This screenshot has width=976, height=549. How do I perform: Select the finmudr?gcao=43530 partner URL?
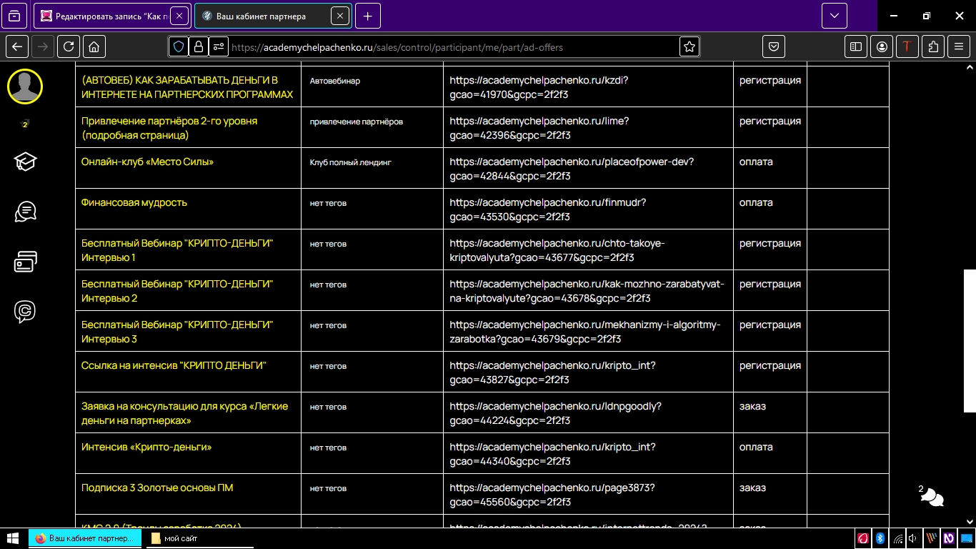[x=548, y=209]
